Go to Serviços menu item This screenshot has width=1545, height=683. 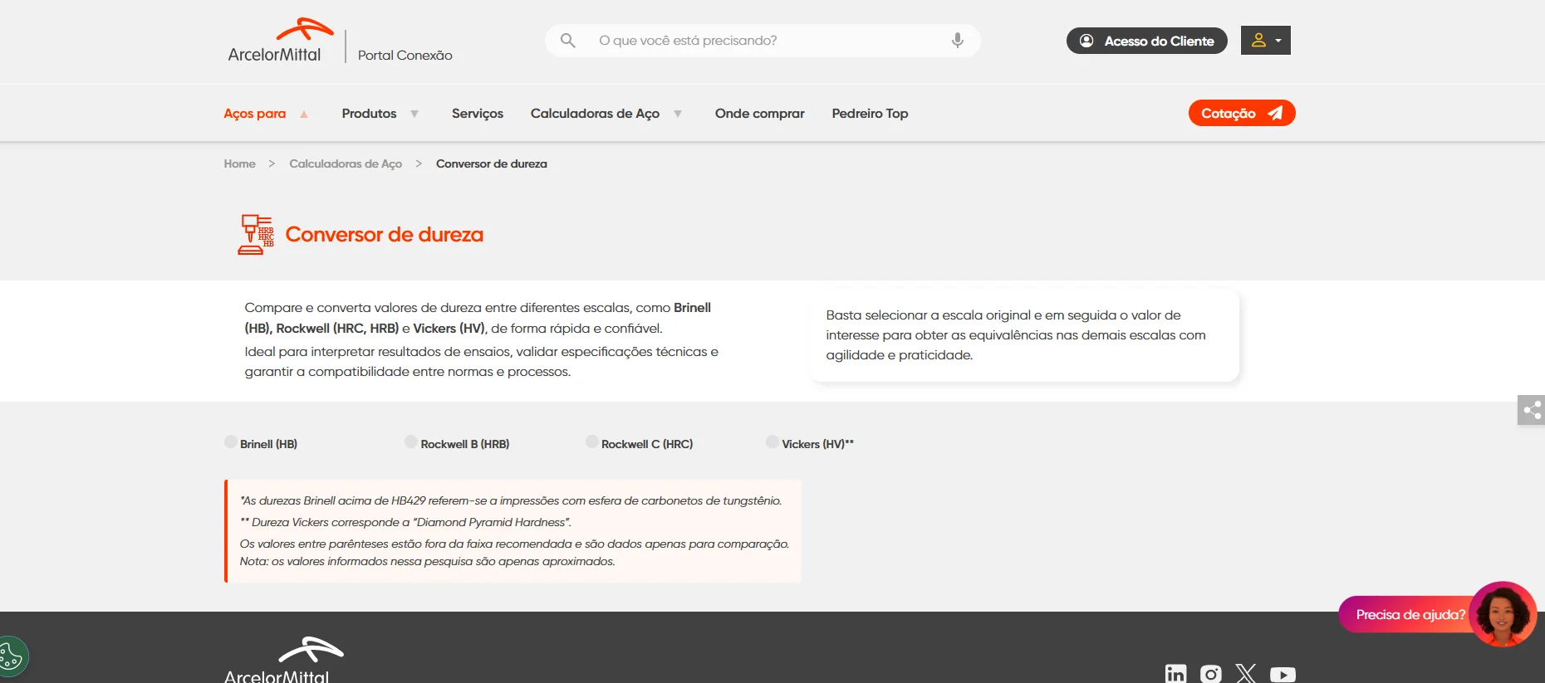[x=477, y=114]
